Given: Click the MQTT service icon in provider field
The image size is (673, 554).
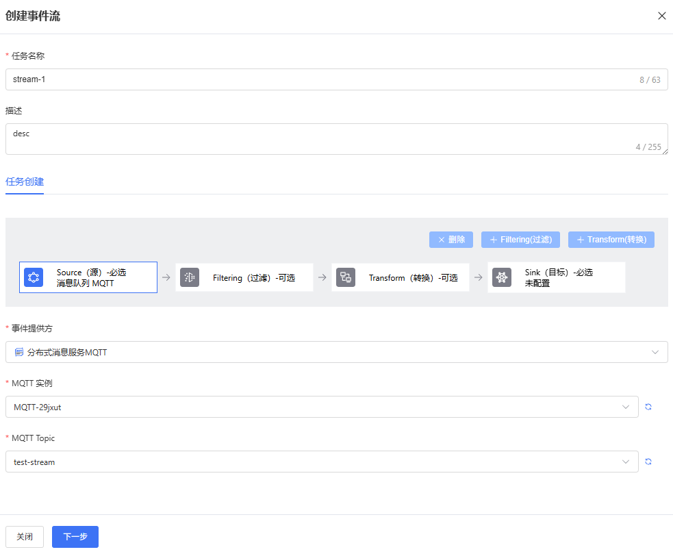Looking at the screenshot, I should click(19, 352).
